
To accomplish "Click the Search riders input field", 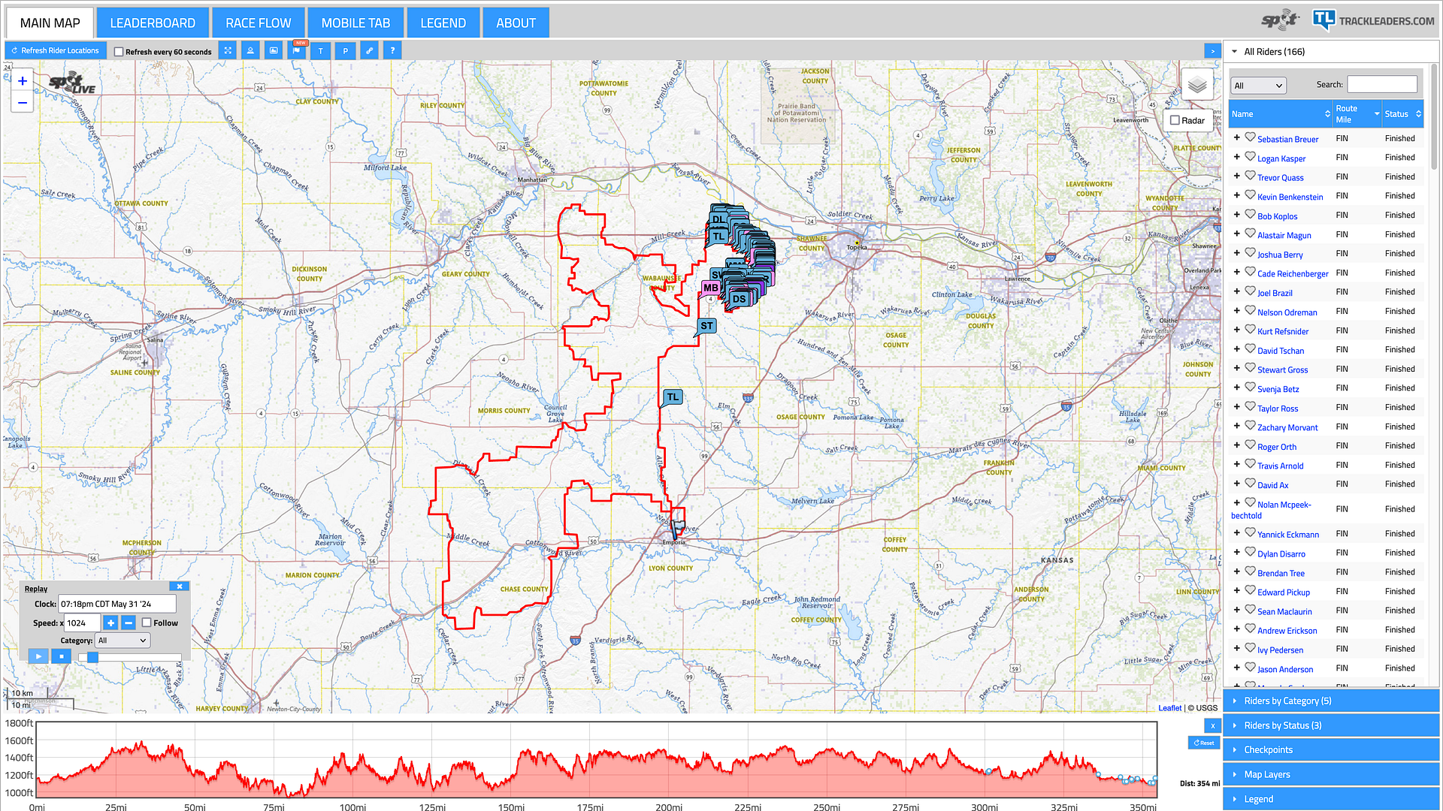I will pos(1382,84).
